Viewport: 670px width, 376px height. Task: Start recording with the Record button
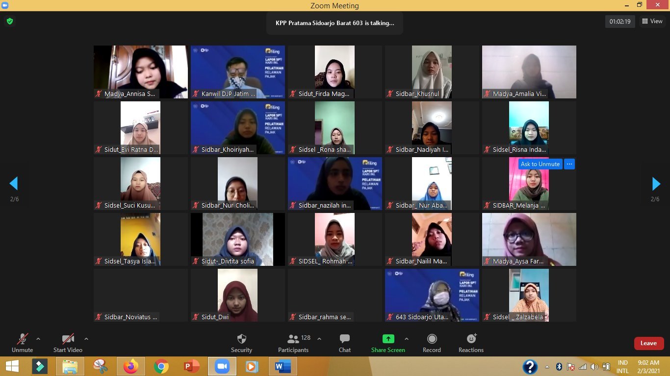[432, 343]
